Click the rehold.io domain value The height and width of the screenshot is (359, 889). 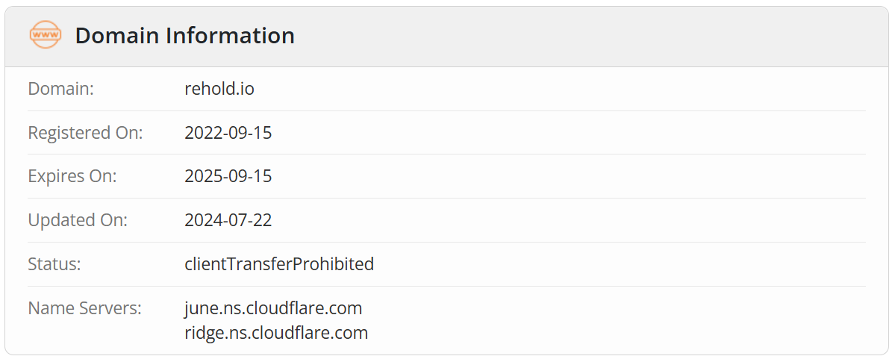point(219,89)
